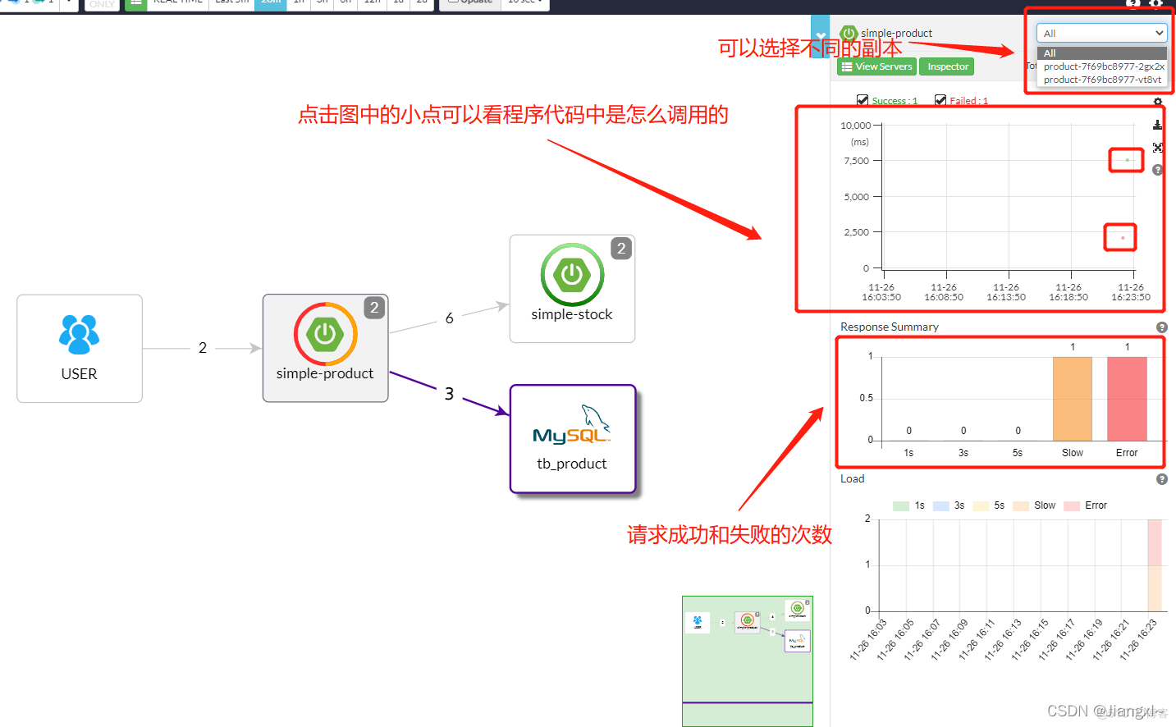Click the 11-26 16:23:50 x-axis label
This screenshot has width=1176, height=727.
click(x=1131, y=292)
